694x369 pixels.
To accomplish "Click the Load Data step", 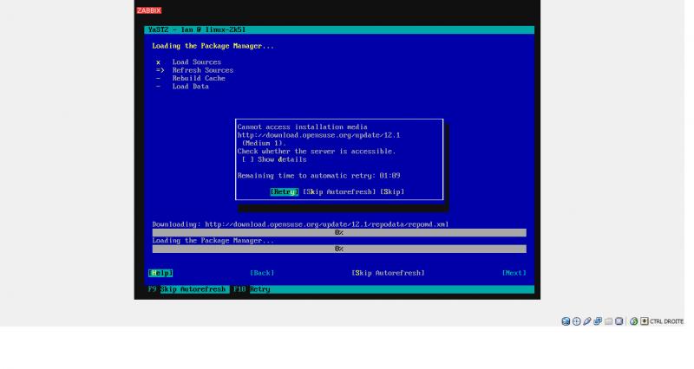I will (190, 87).
